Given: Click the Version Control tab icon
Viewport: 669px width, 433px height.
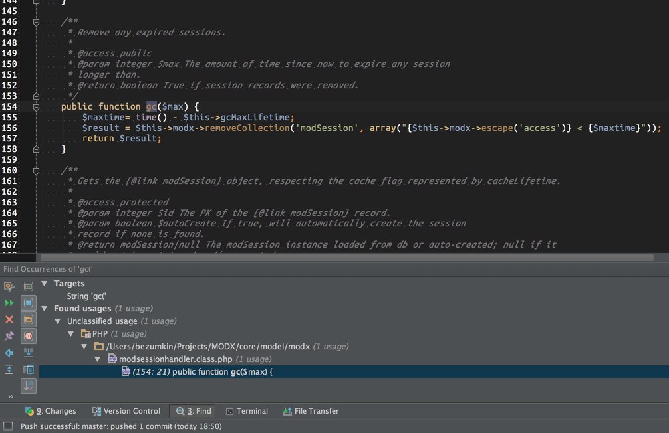Looking at the screenshot, I should tap(97, 411).
